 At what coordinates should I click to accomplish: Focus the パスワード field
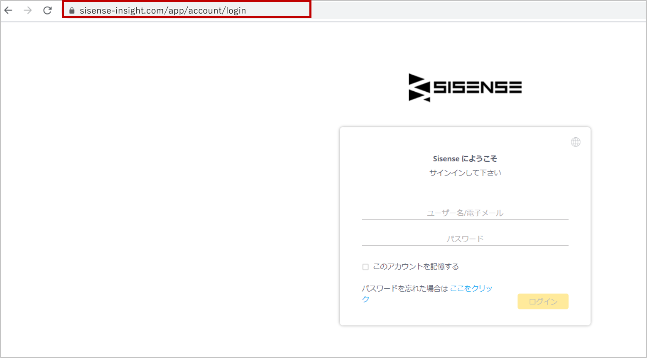point(465,239)
